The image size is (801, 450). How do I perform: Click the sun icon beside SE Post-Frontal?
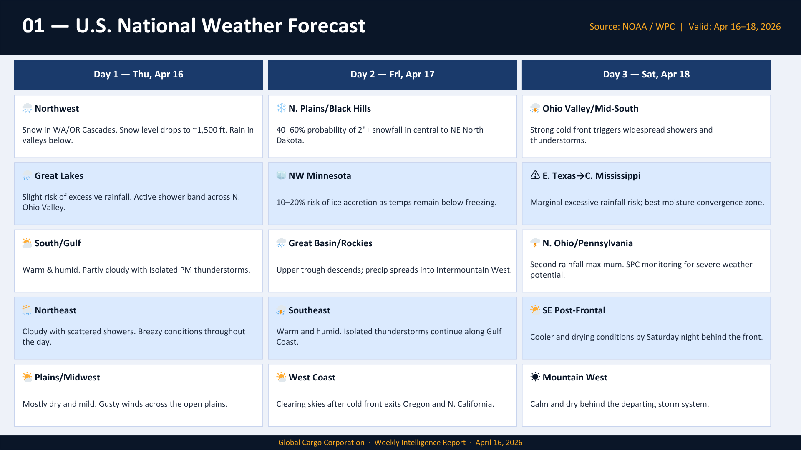[x=535, y=310]
